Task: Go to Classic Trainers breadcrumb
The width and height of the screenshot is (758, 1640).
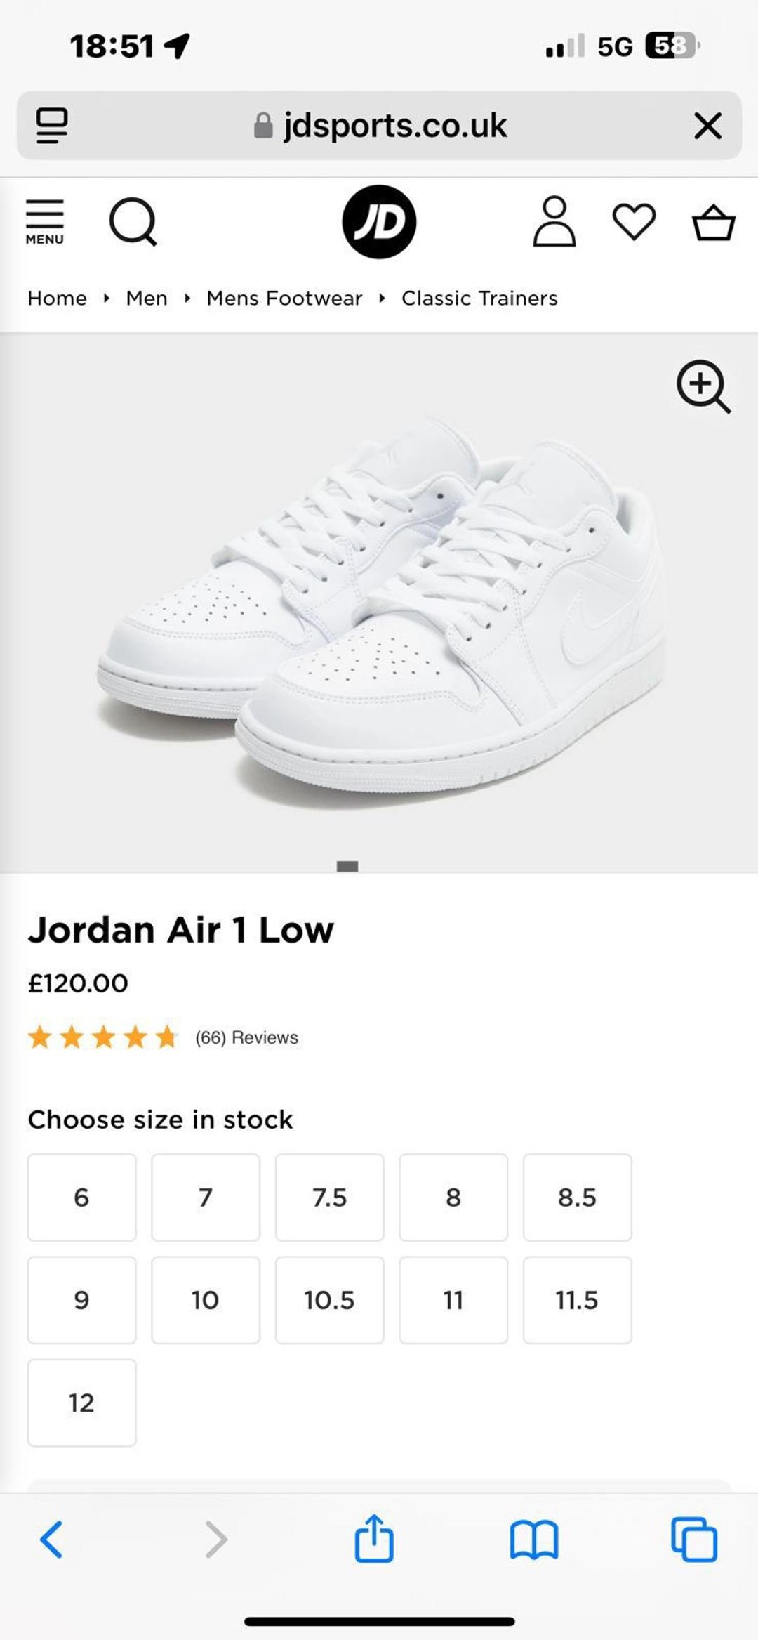Action: tap(479, 298)
